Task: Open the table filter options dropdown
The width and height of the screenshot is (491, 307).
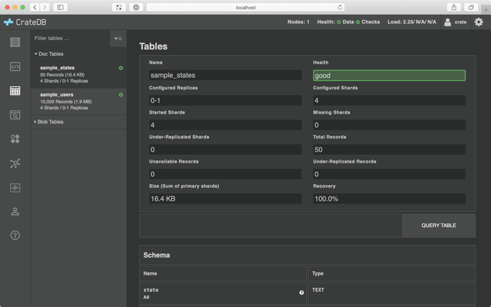Action: 118,39
